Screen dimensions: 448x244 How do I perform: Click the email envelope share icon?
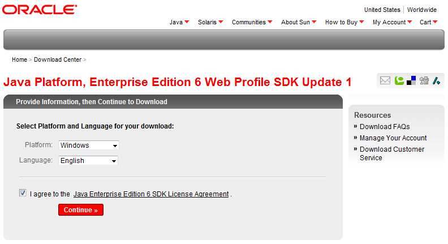point(385,80)
